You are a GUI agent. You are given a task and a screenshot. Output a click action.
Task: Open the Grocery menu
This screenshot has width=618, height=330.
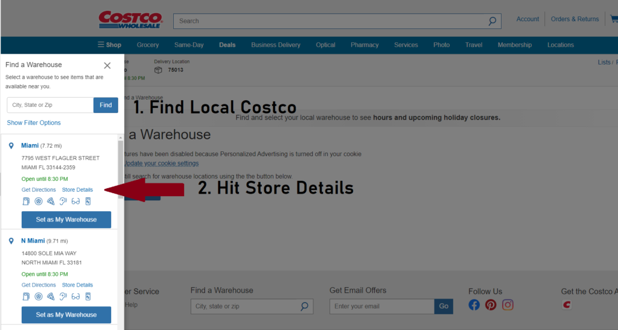coord(148,45)
